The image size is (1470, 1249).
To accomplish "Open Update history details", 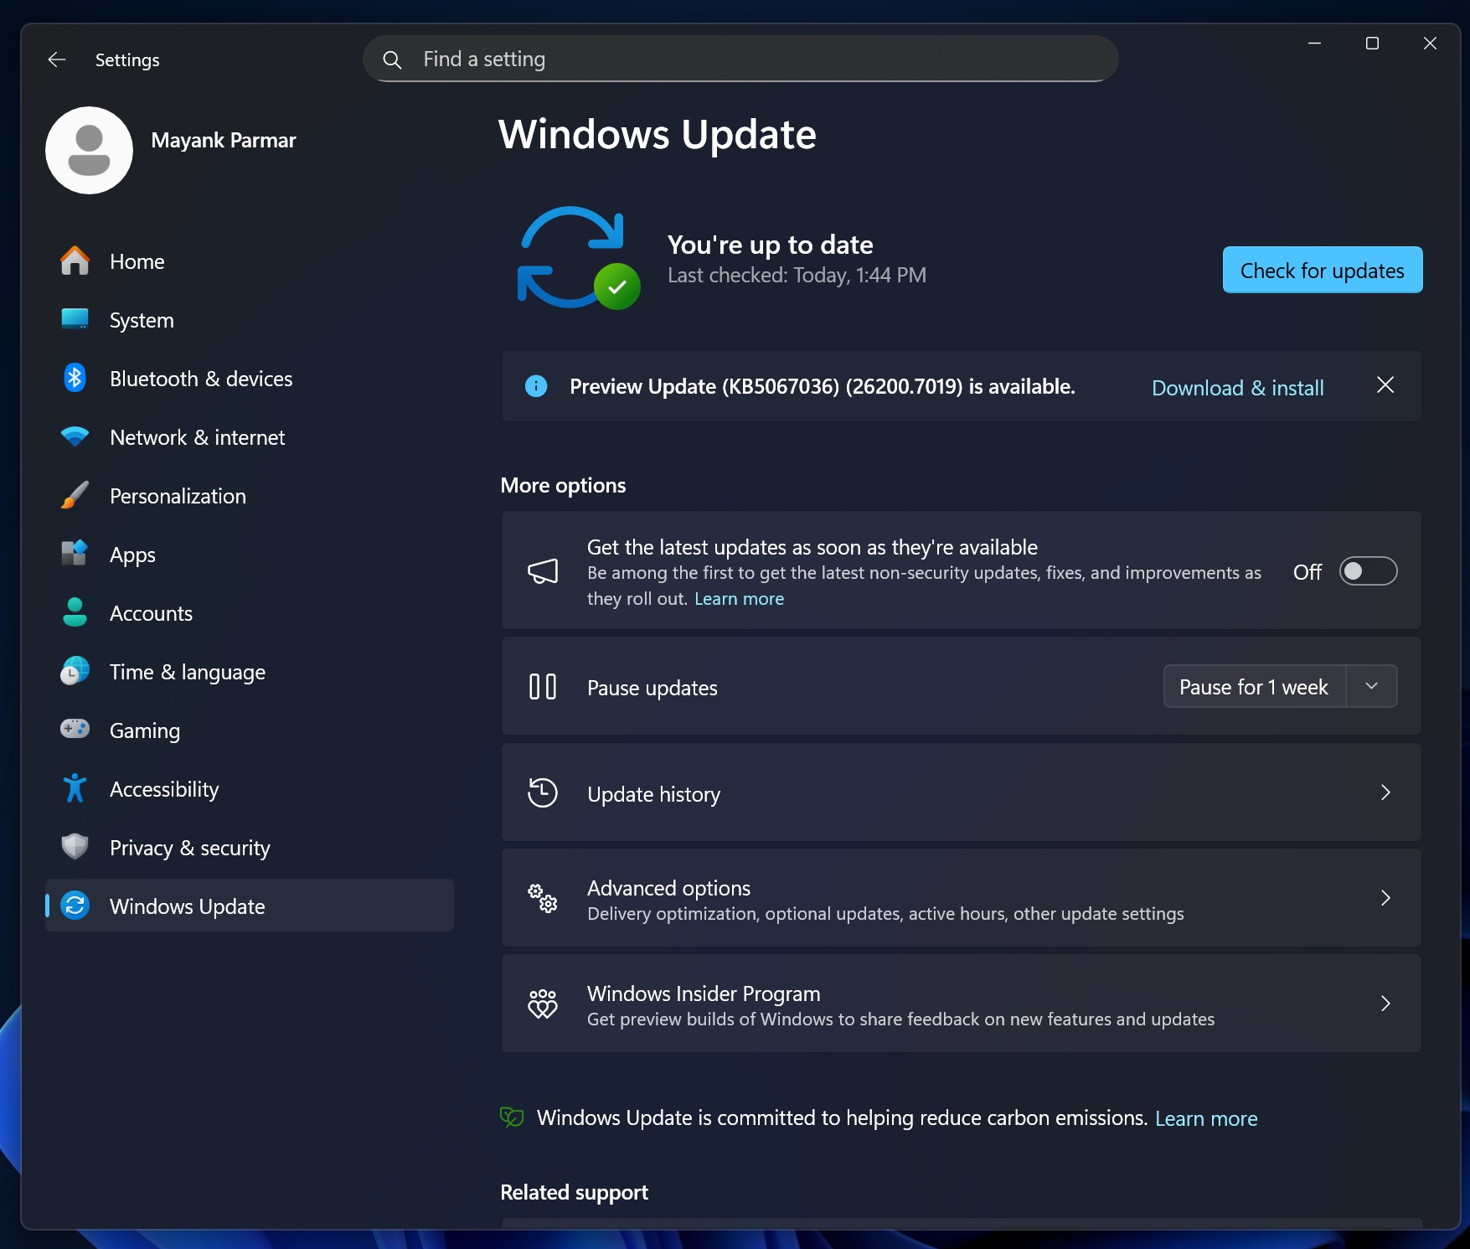I will (x=960, y=792).
